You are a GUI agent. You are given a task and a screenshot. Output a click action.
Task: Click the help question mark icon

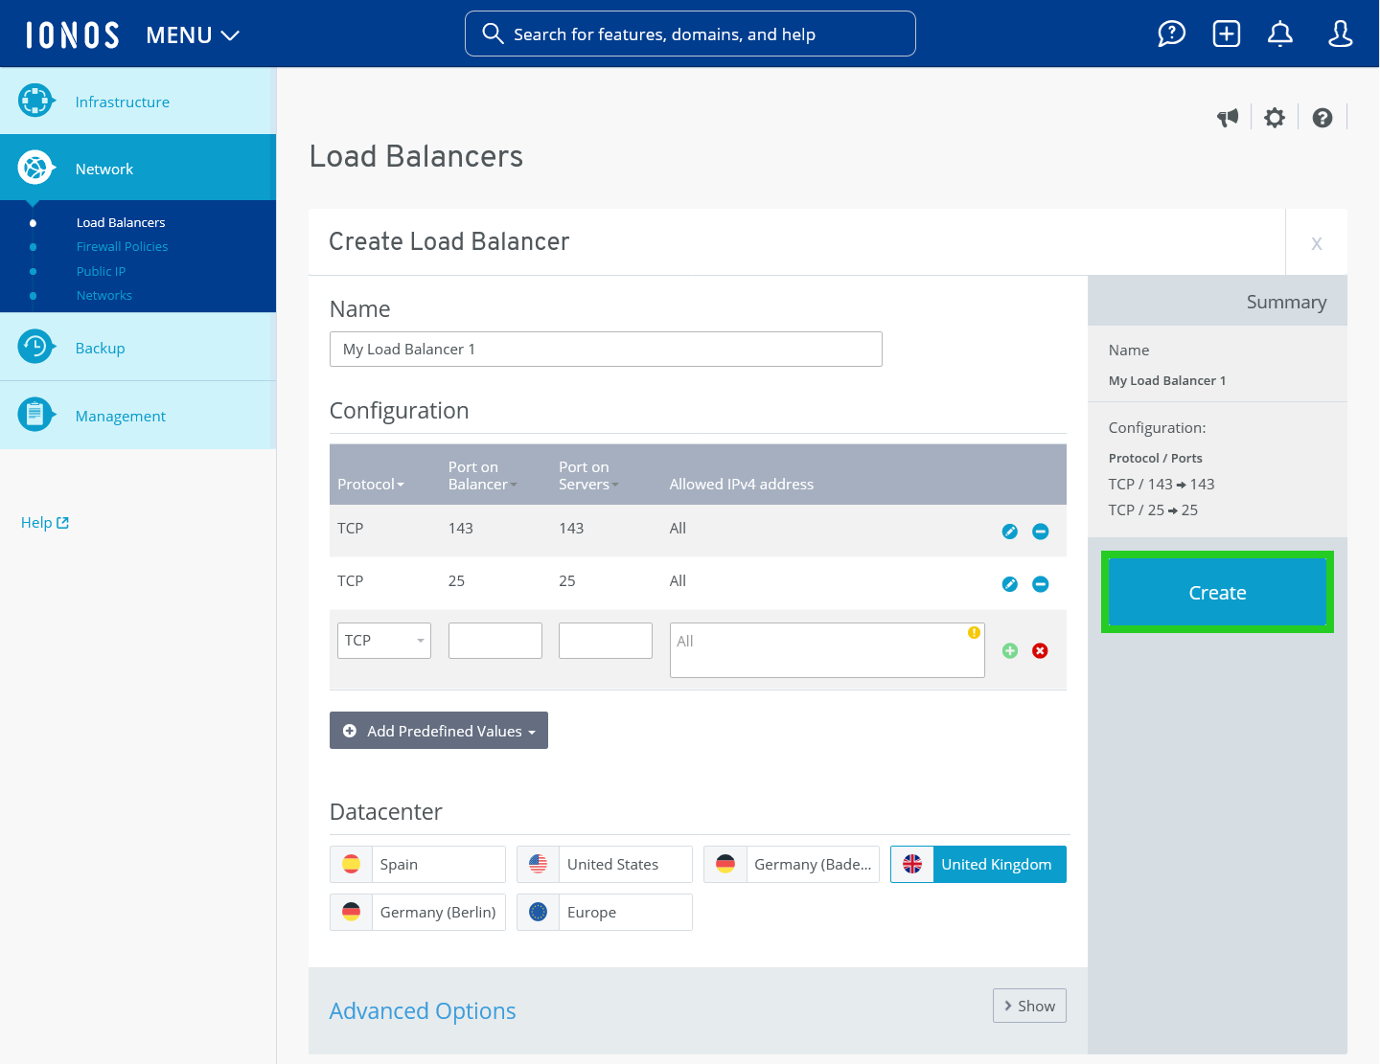[1322, 118]
